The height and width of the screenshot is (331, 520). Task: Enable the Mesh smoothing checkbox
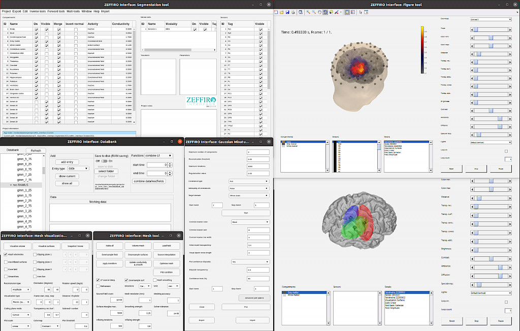[154, 280]
